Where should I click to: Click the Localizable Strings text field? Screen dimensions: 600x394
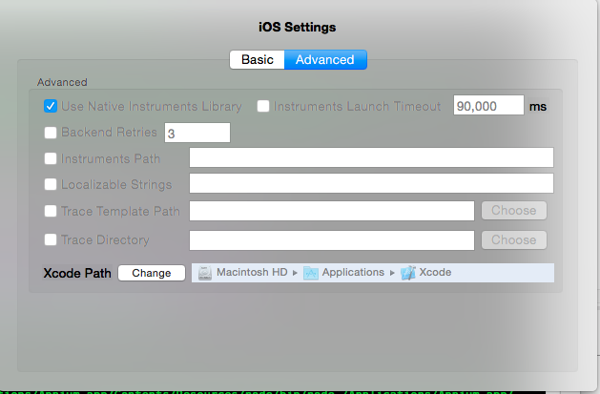click(371, 183)
